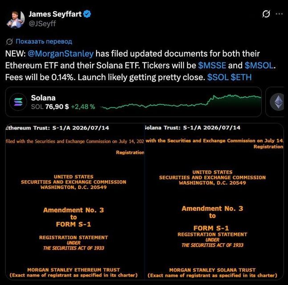The width and height of the screenshot is (288, 285).
Task: Show translation via Показать перевод link
Action: point(44,41)
